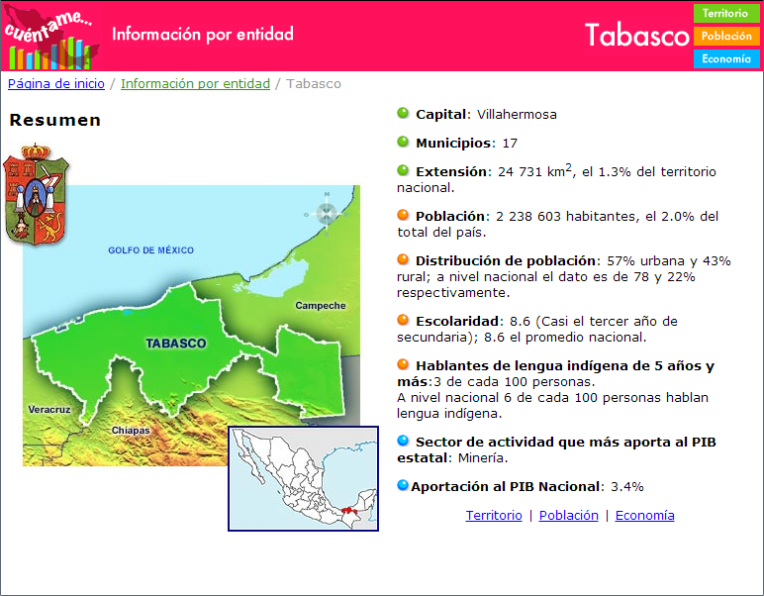Click orange bullet beside Distribución de población
764x596 pixels.
click(x=403, y=259)
